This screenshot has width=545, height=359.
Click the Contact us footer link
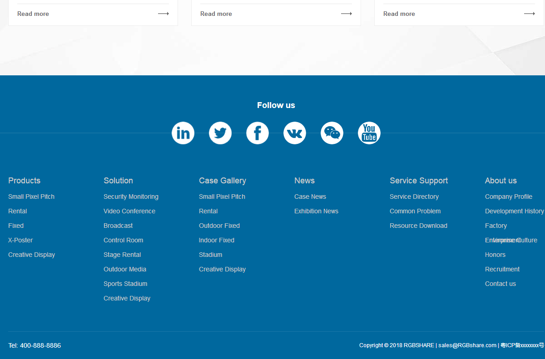pos(500,284)
